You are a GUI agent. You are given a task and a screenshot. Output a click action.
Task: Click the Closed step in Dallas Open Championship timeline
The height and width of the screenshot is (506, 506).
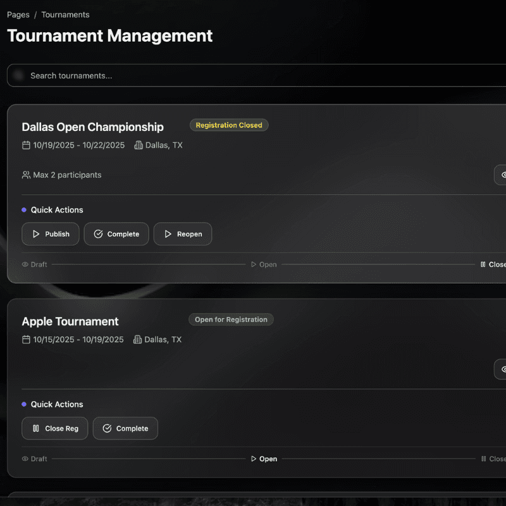pyautogui.click(x=493, y=264)
